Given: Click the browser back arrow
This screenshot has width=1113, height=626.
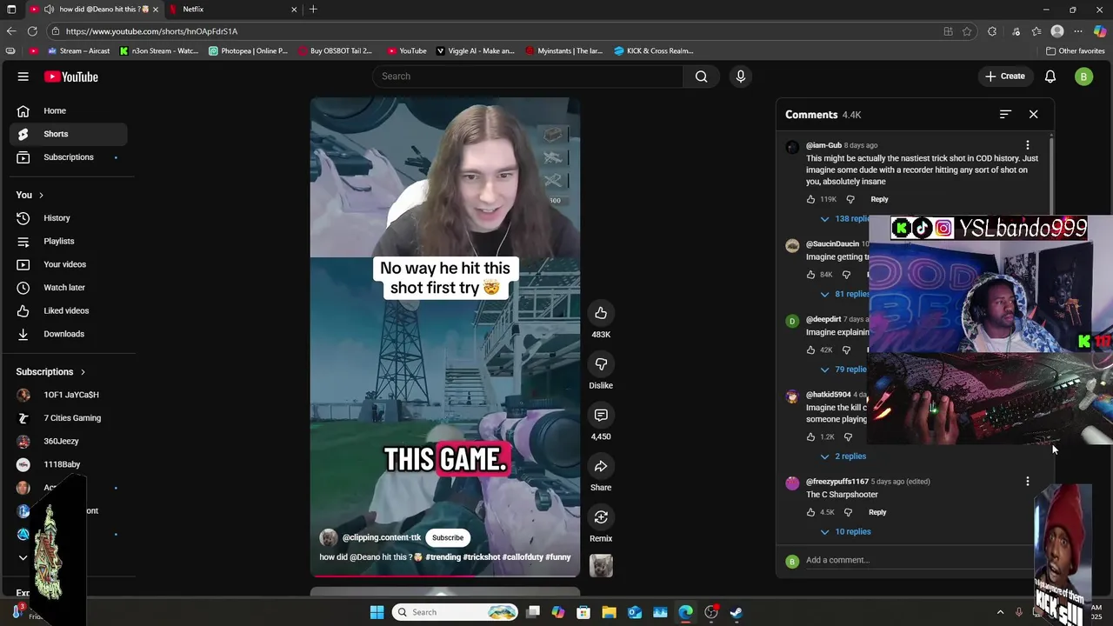Looking at the screenshot, I should 11,31.
